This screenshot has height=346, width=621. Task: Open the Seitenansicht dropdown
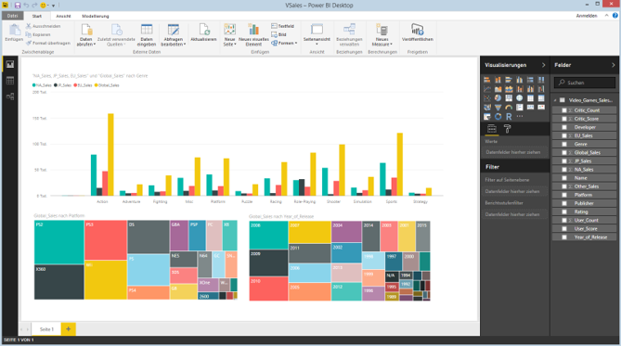pos(317,35)
